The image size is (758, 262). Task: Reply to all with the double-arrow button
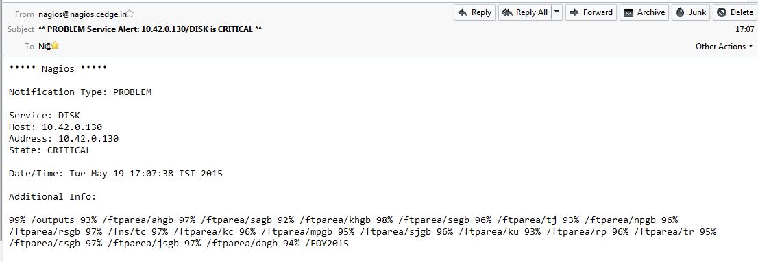tap(524, 12)
